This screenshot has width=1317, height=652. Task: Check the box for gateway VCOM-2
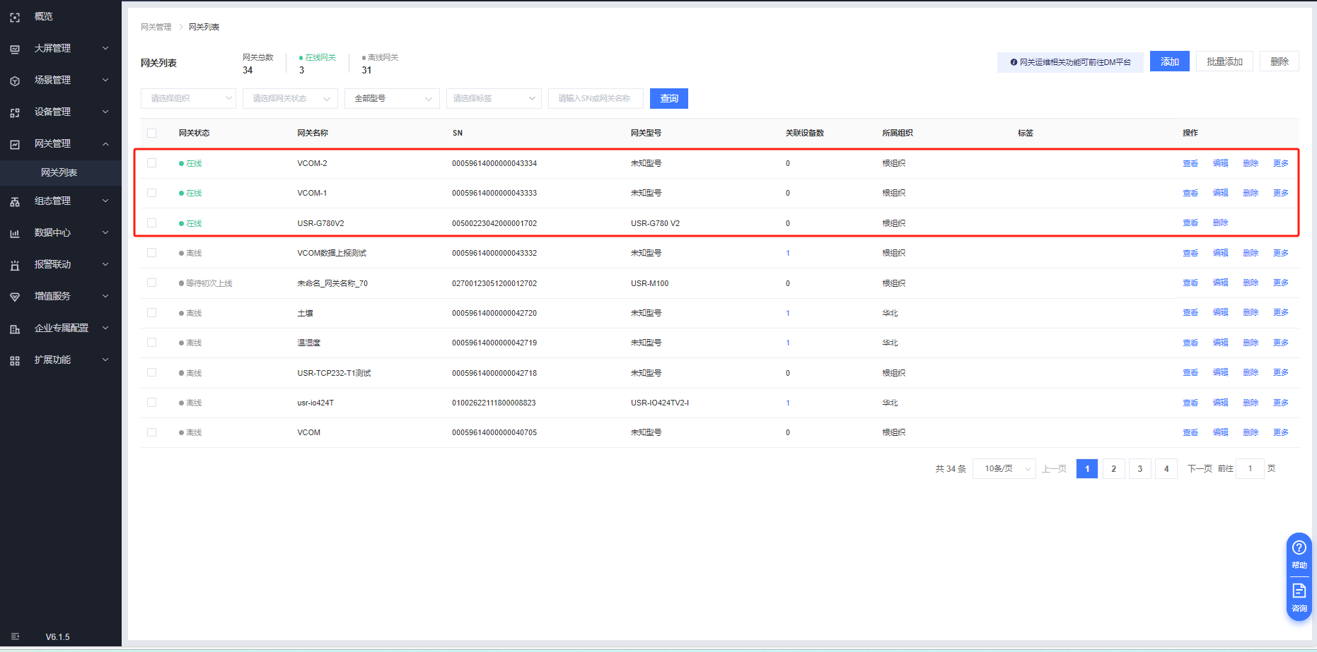pyautogui.click(x=151, y=163)
